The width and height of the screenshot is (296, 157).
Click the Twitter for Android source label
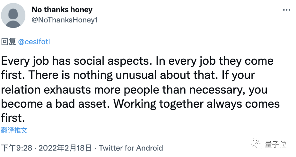(x=131, y=148)
